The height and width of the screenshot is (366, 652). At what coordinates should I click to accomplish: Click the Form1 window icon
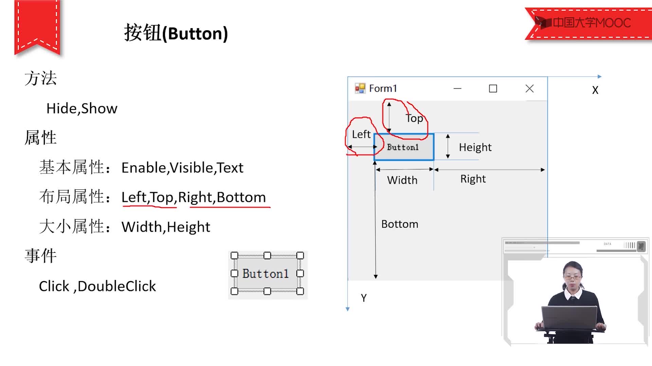[360, 88]
